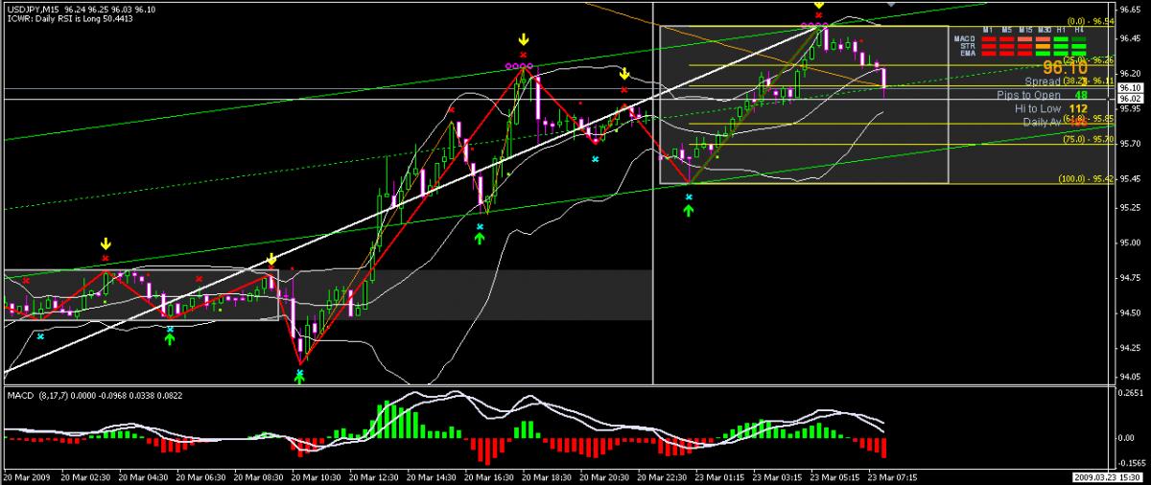Click the M15 timeframe column header
Viewport: 1151px width, 485px height.
tap(1025, 31)
